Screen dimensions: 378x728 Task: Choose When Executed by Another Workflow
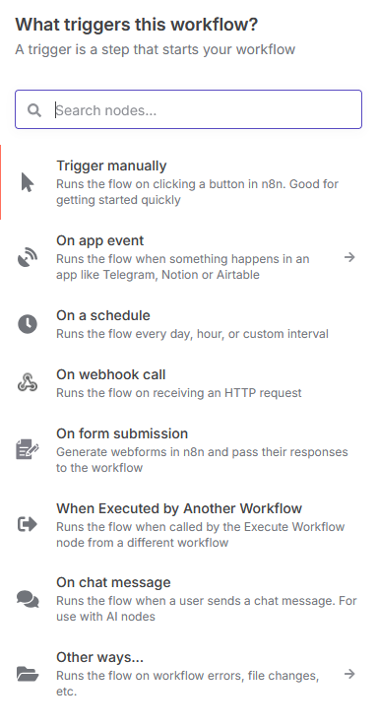tap(179, 508)
